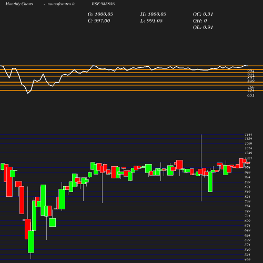Click the lowest green candle near 549
The width and height of the screenshot is (263, 263).
31,242
